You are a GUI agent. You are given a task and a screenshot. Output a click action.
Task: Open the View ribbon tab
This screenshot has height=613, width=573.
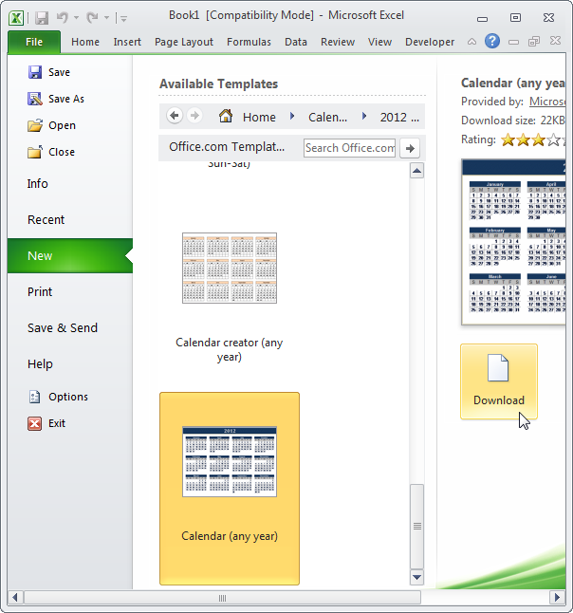click(379, 42)
